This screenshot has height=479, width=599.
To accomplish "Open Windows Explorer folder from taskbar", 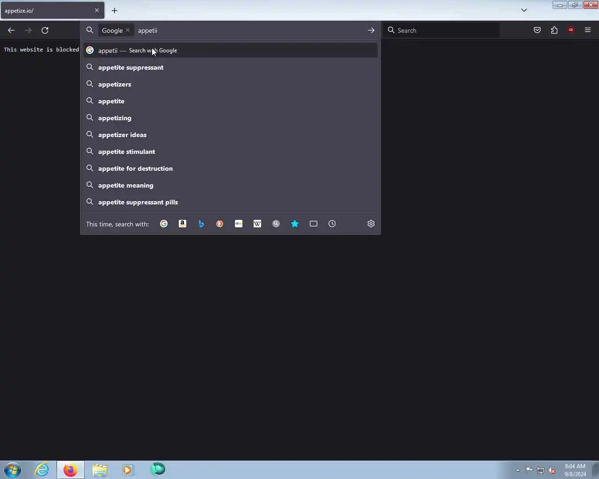I will (x=100, y=470).
